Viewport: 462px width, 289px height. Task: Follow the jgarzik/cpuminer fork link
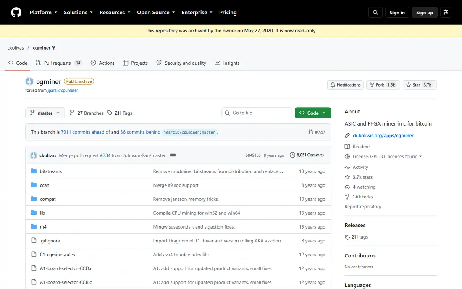tap(63, 90)
